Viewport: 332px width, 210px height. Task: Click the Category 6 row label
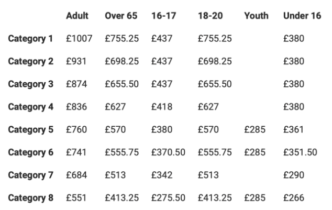[31, 152]
